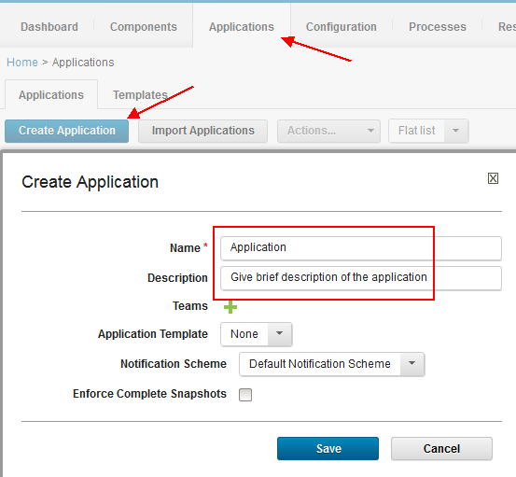
Task: Save the new application
Action: [x=328, y=448]
